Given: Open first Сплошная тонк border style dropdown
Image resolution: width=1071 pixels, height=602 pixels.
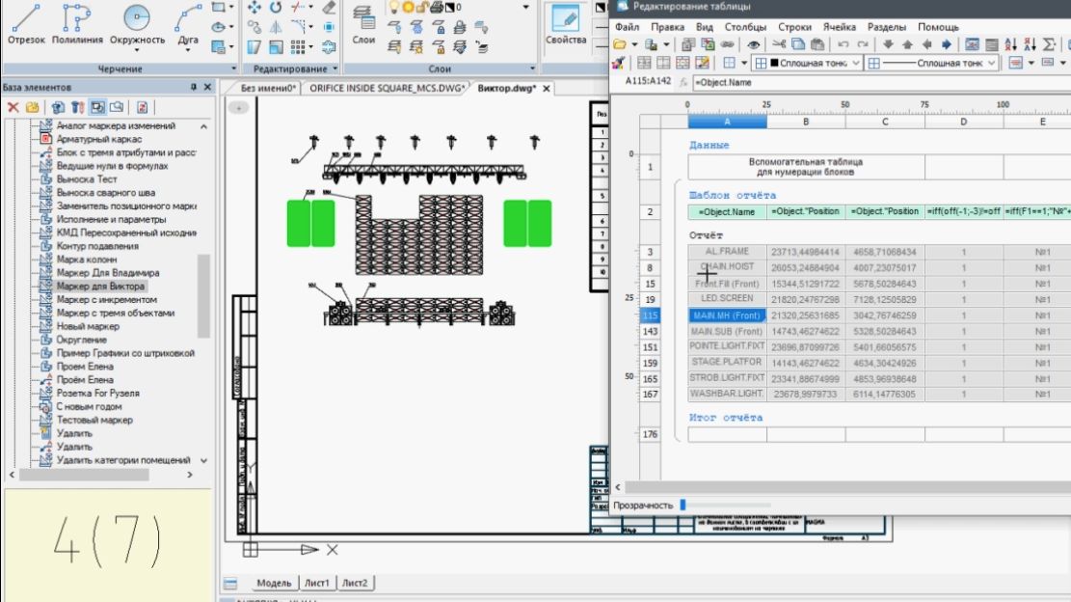Looking at the screenshot, I should click(855, 63).
